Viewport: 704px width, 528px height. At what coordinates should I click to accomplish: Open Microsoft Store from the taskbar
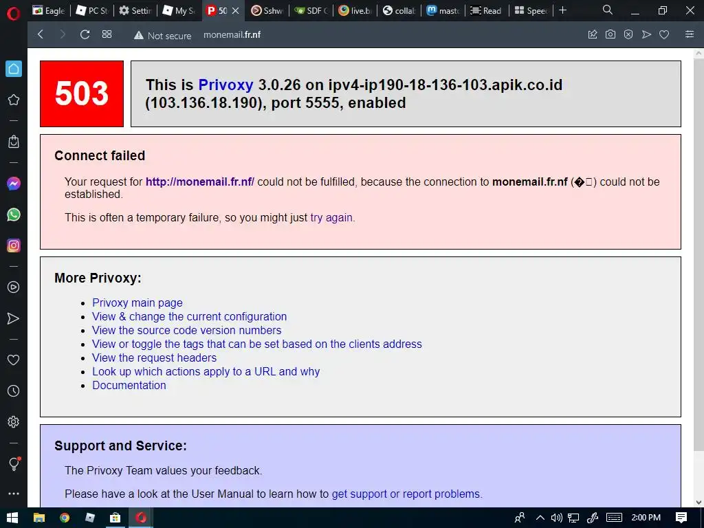[x=115, y=518]
